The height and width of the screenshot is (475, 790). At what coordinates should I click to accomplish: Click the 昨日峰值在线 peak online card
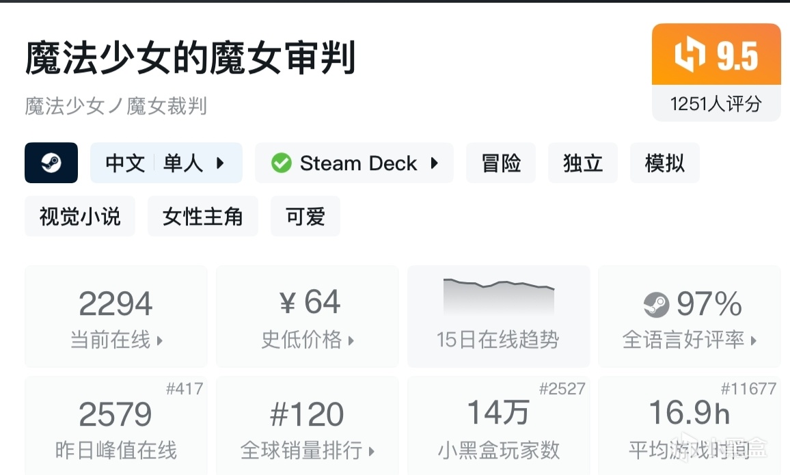pos(115,425)
